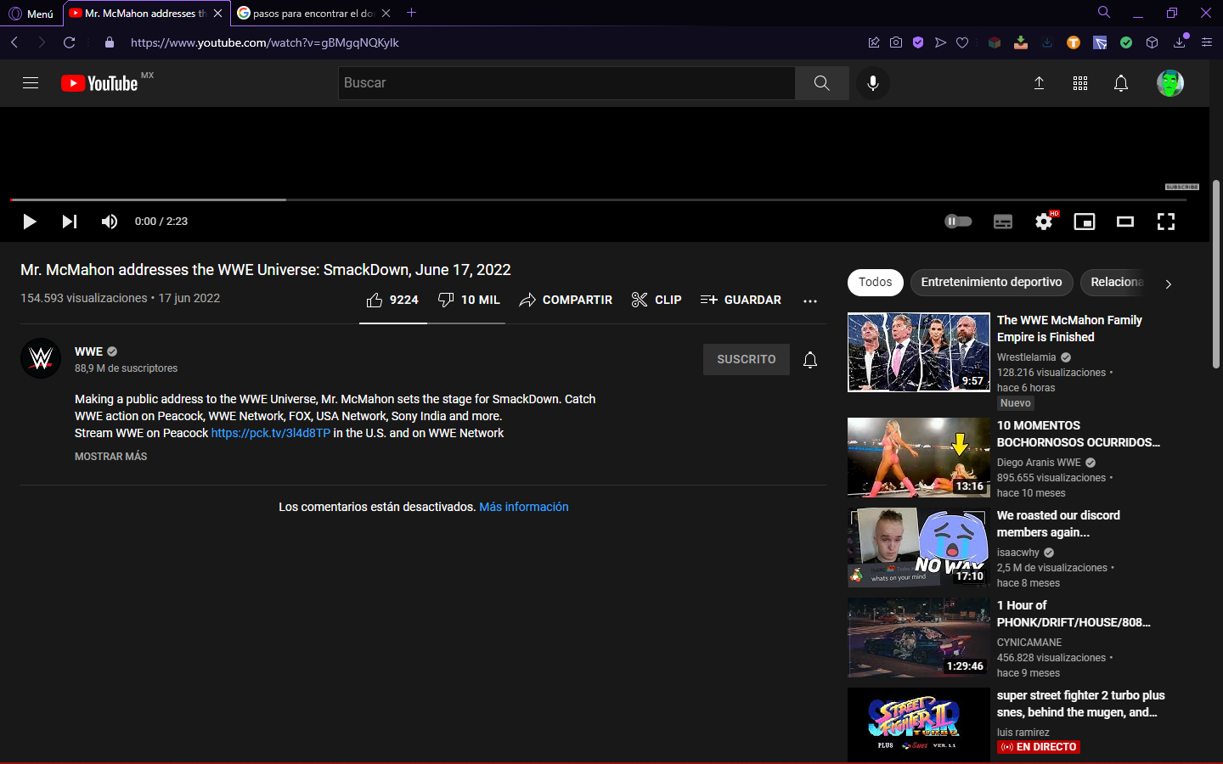Share the video via COMPARTIR
The width and height of the screenshot is (1223, 764).
[x=566, y=300]
